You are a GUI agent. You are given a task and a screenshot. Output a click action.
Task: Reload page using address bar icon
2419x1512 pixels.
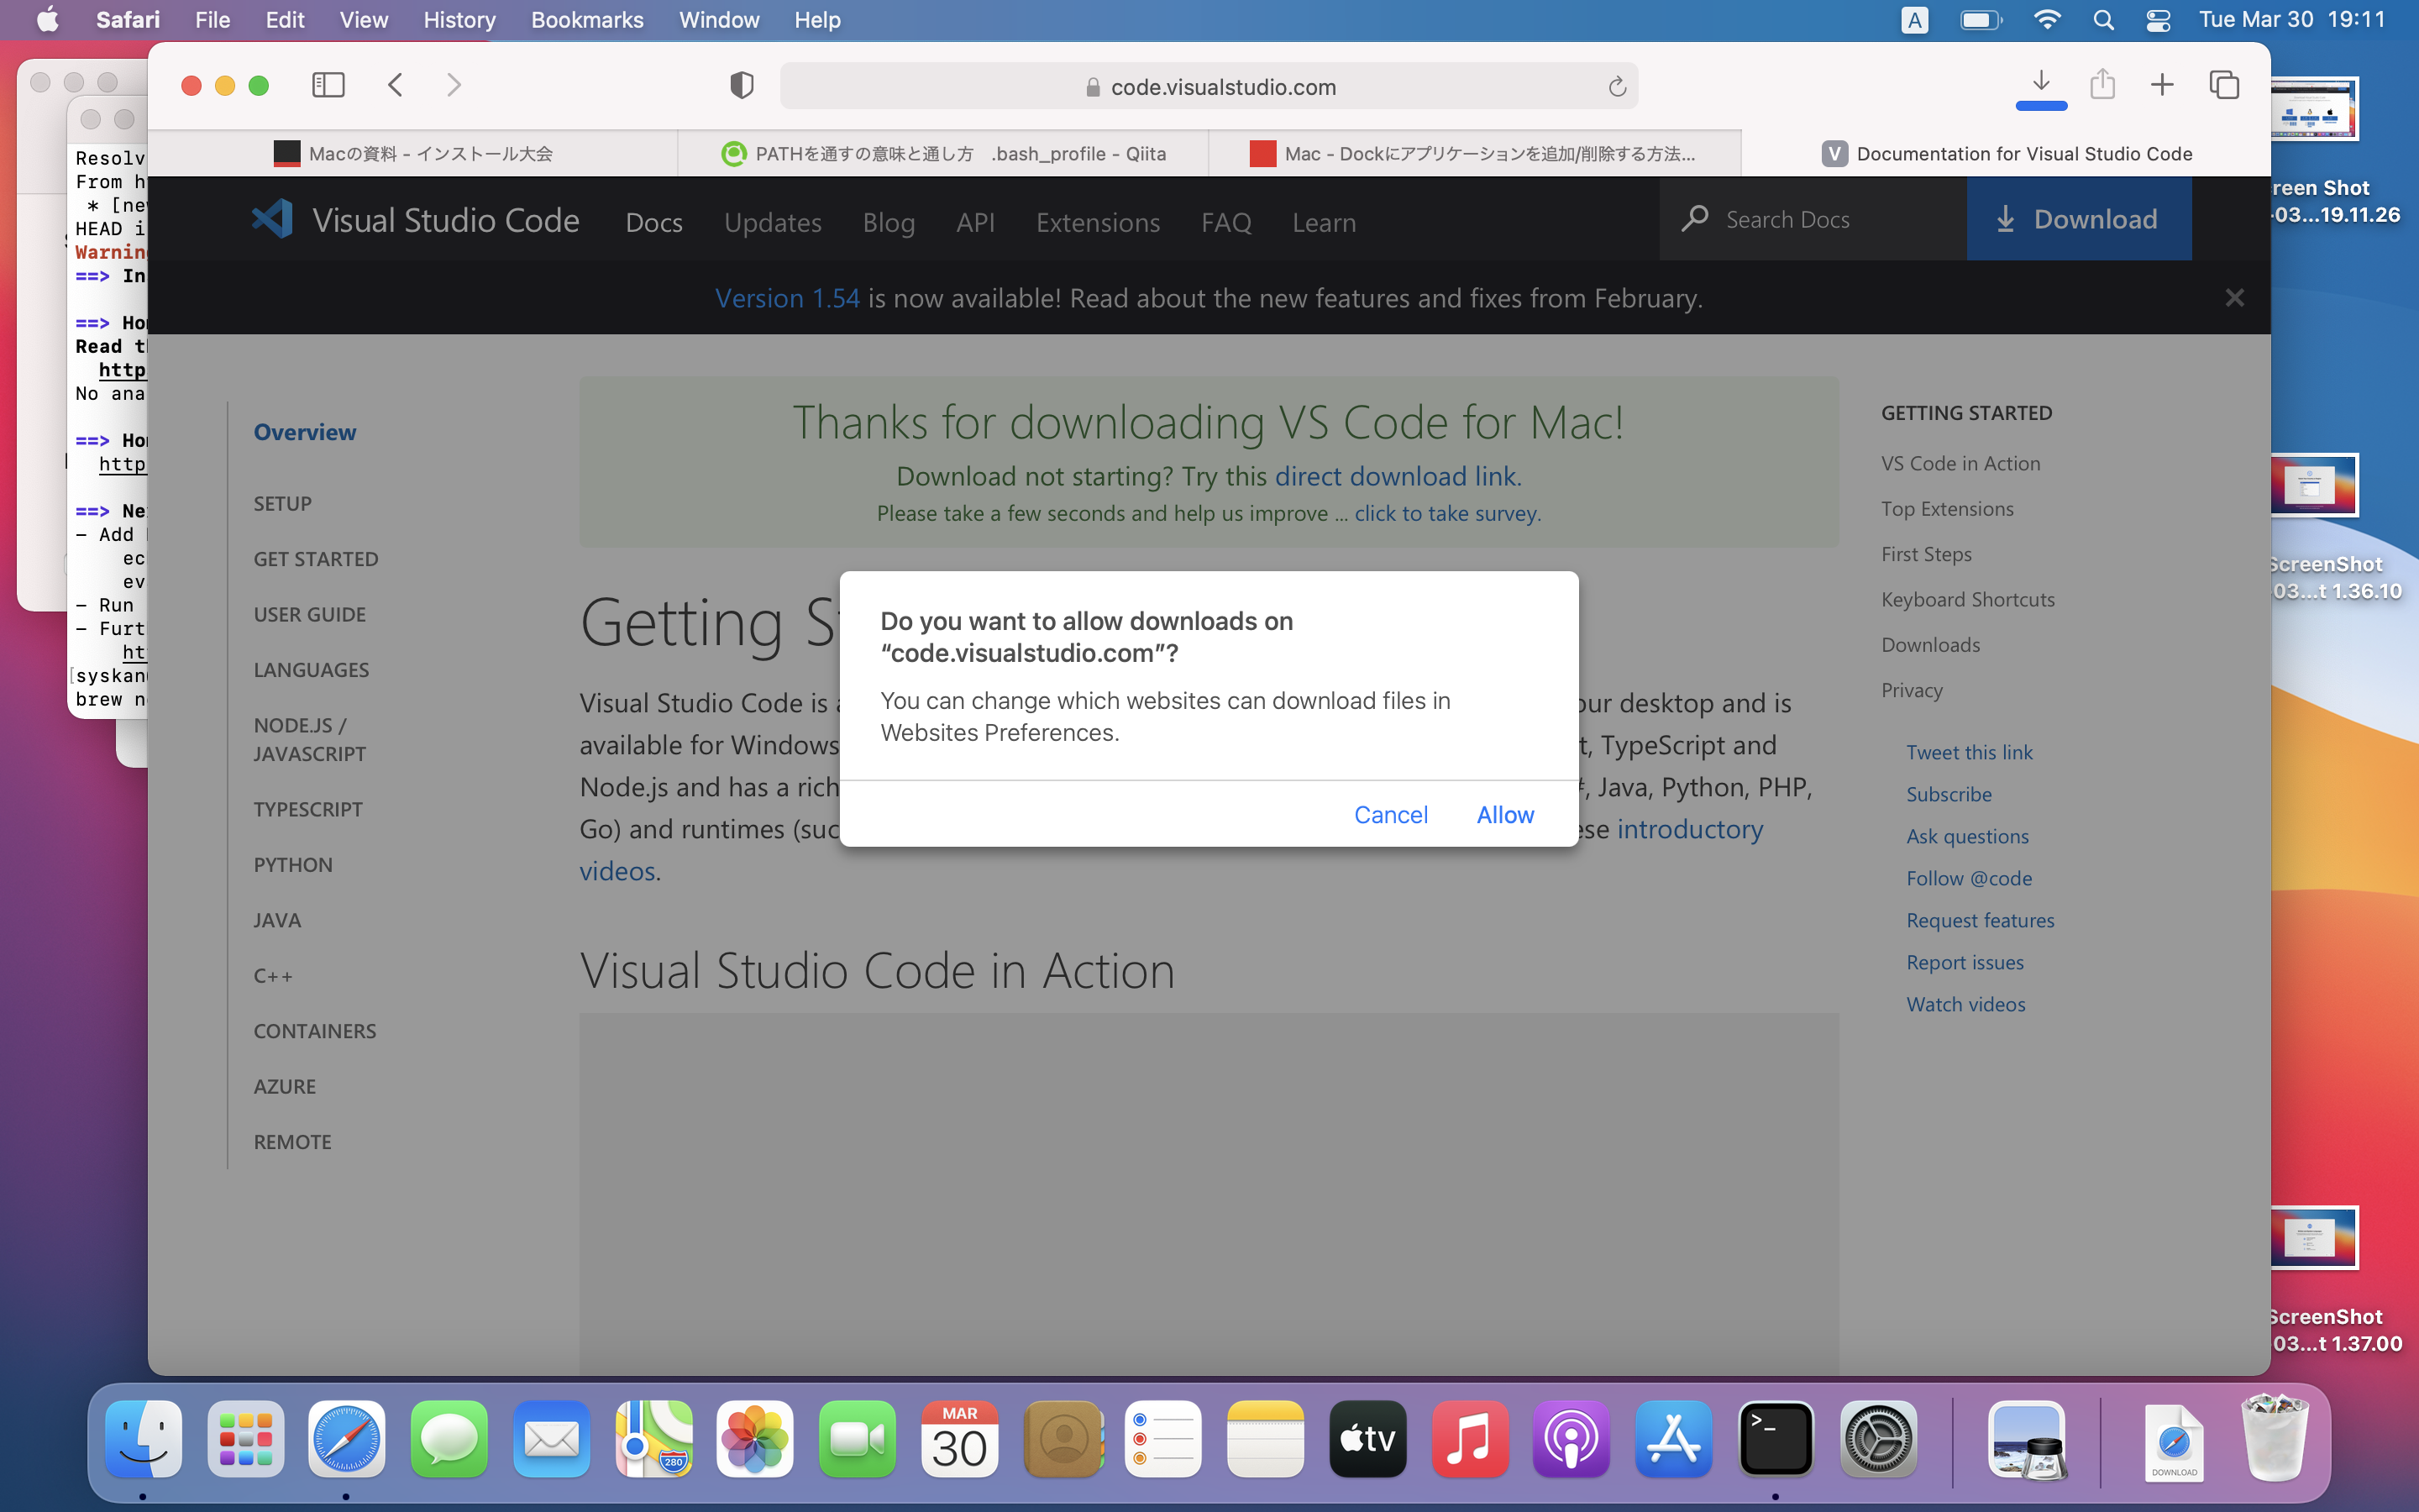tap(1616, 87)
